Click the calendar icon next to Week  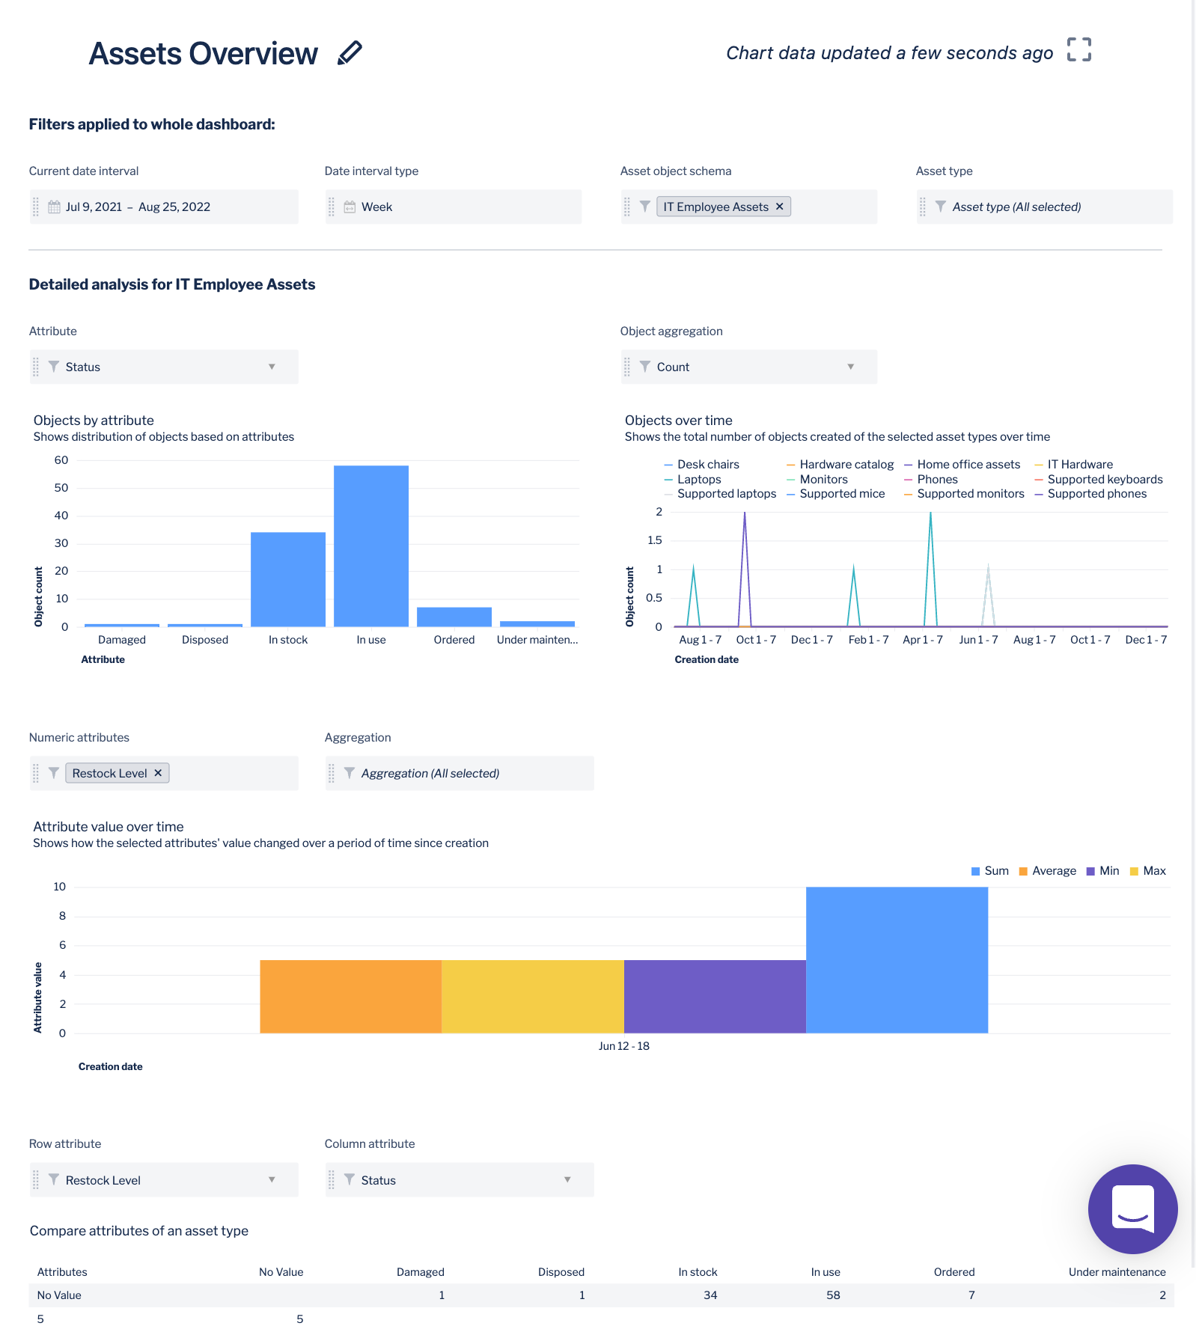pyautogui.click(x=350, y=207)
